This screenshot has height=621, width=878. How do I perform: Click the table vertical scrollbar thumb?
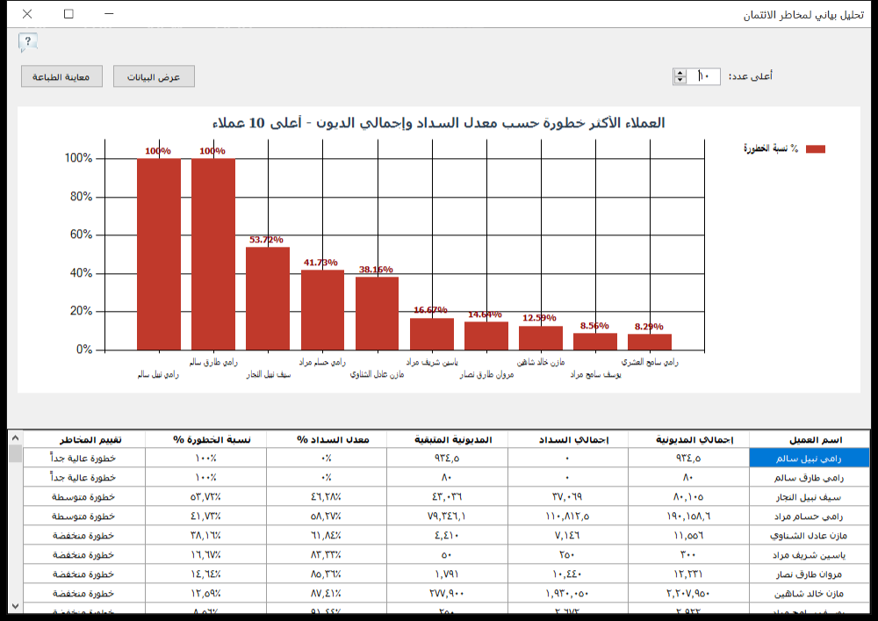pyautogui.click(x=15, y=454)
